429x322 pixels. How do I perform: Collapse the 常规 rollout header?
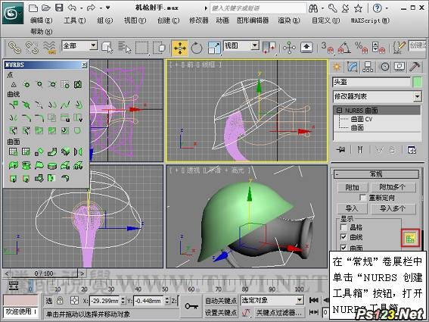376,174
